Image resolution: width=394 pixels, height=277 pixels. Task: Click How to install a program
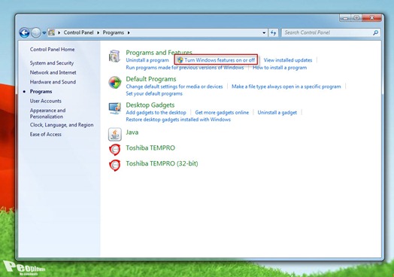(x=280, y=68)
